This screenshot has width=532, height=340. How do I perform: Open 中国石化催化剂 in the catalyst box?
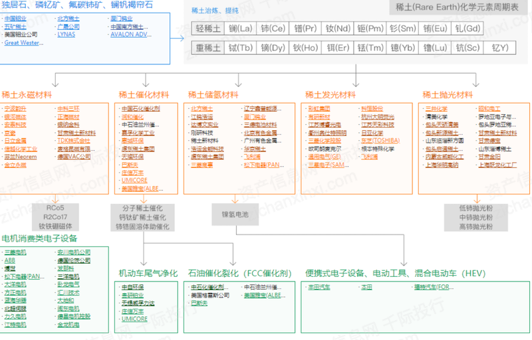141,109
